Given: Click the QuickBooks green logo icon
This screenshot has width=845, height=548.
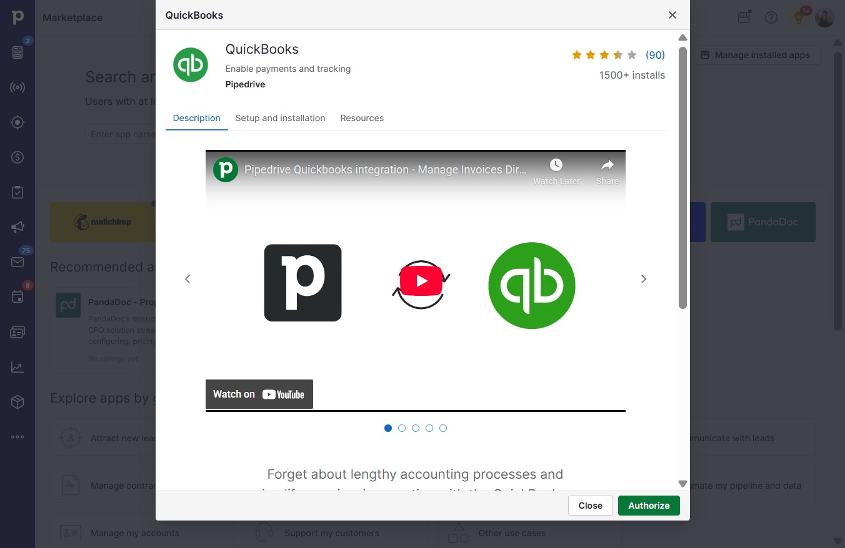Looking at the screenshot, I should click(x=191, y=64).
